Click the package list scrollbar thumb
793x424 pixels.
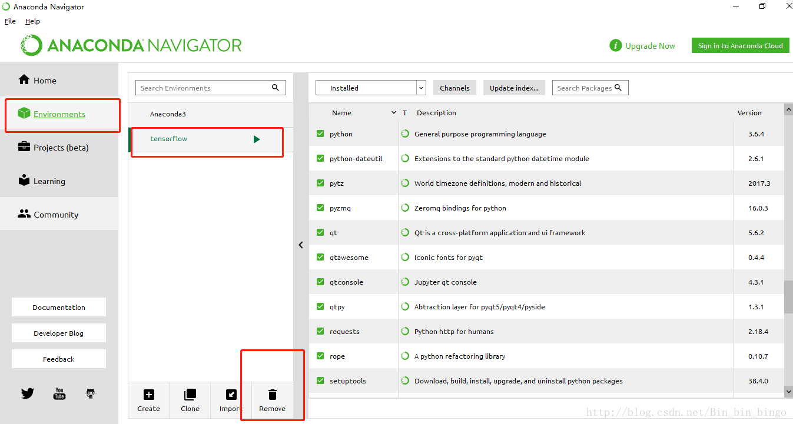pyautogui.click(x=788, y=296)
